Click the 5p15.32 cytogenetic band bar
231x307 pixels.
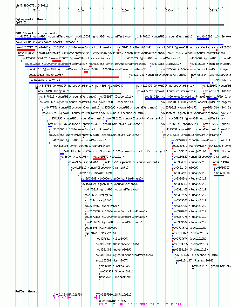click(119, 25)
